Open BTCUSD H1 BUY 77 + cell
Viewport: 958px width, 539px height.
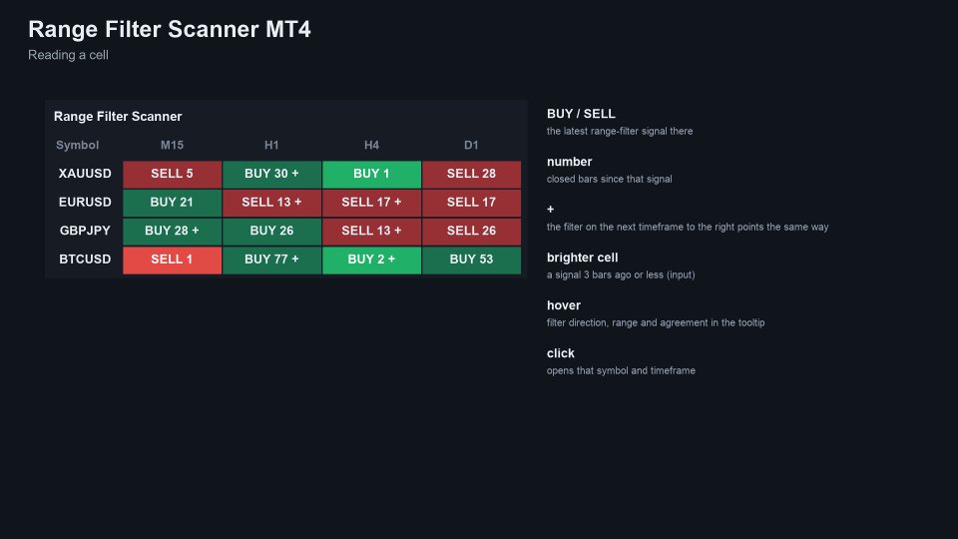[x=271, y=261]
